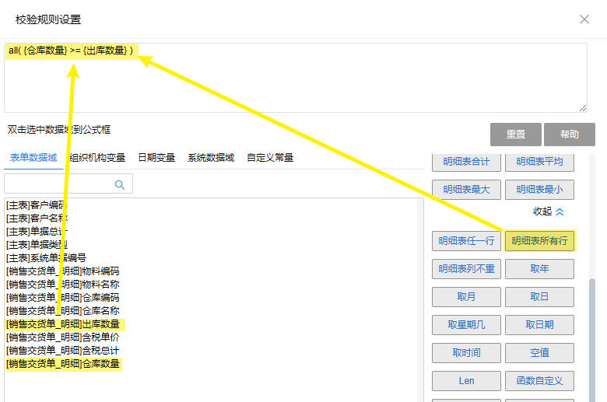The image size is (607, 402).
Task: Go to the 自定义常量 tab
Action: pos(270,157)
